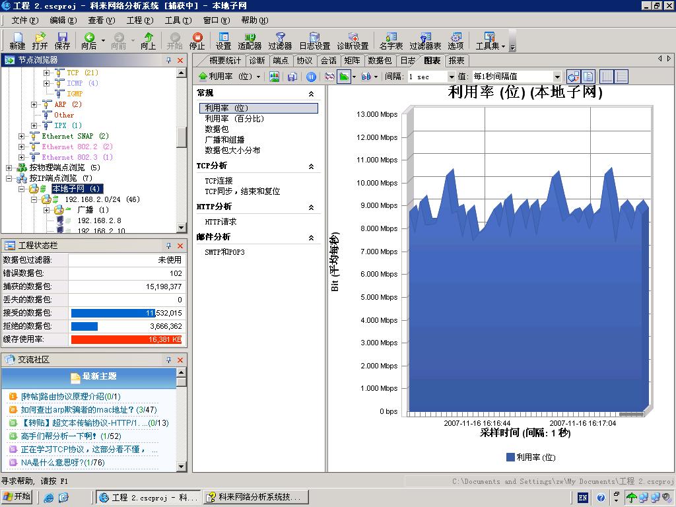Open forum post 高手们帮分析一下啊
Viewport: 676px width, 507px height.
coord(59,436)
